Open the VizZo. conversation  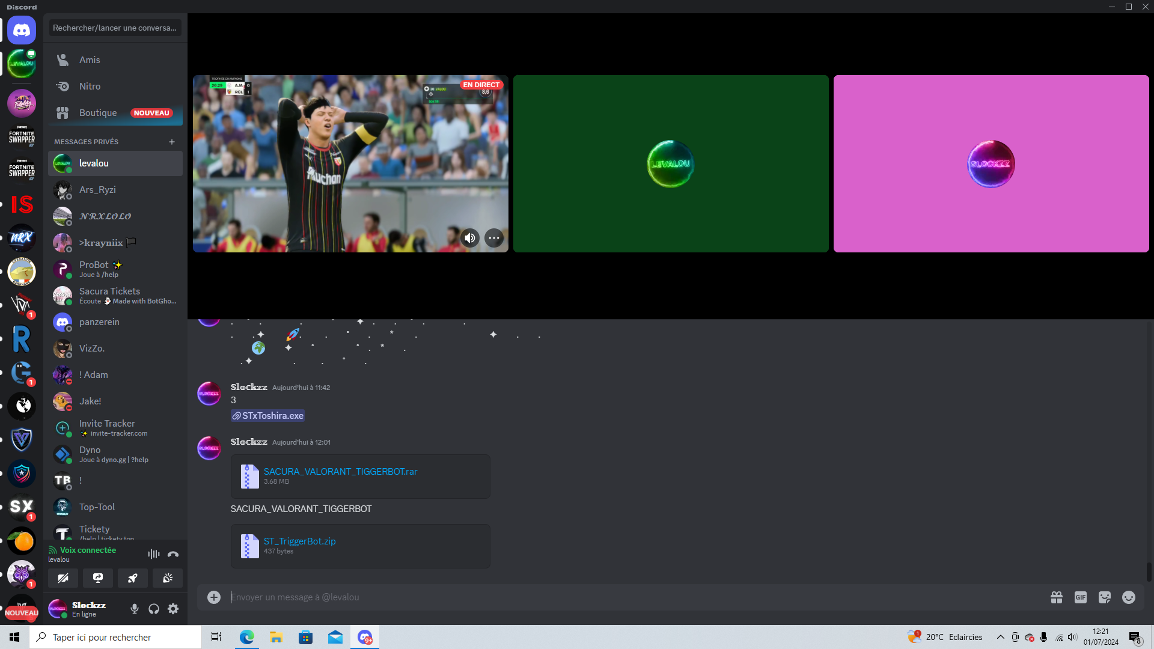point(115,349)
